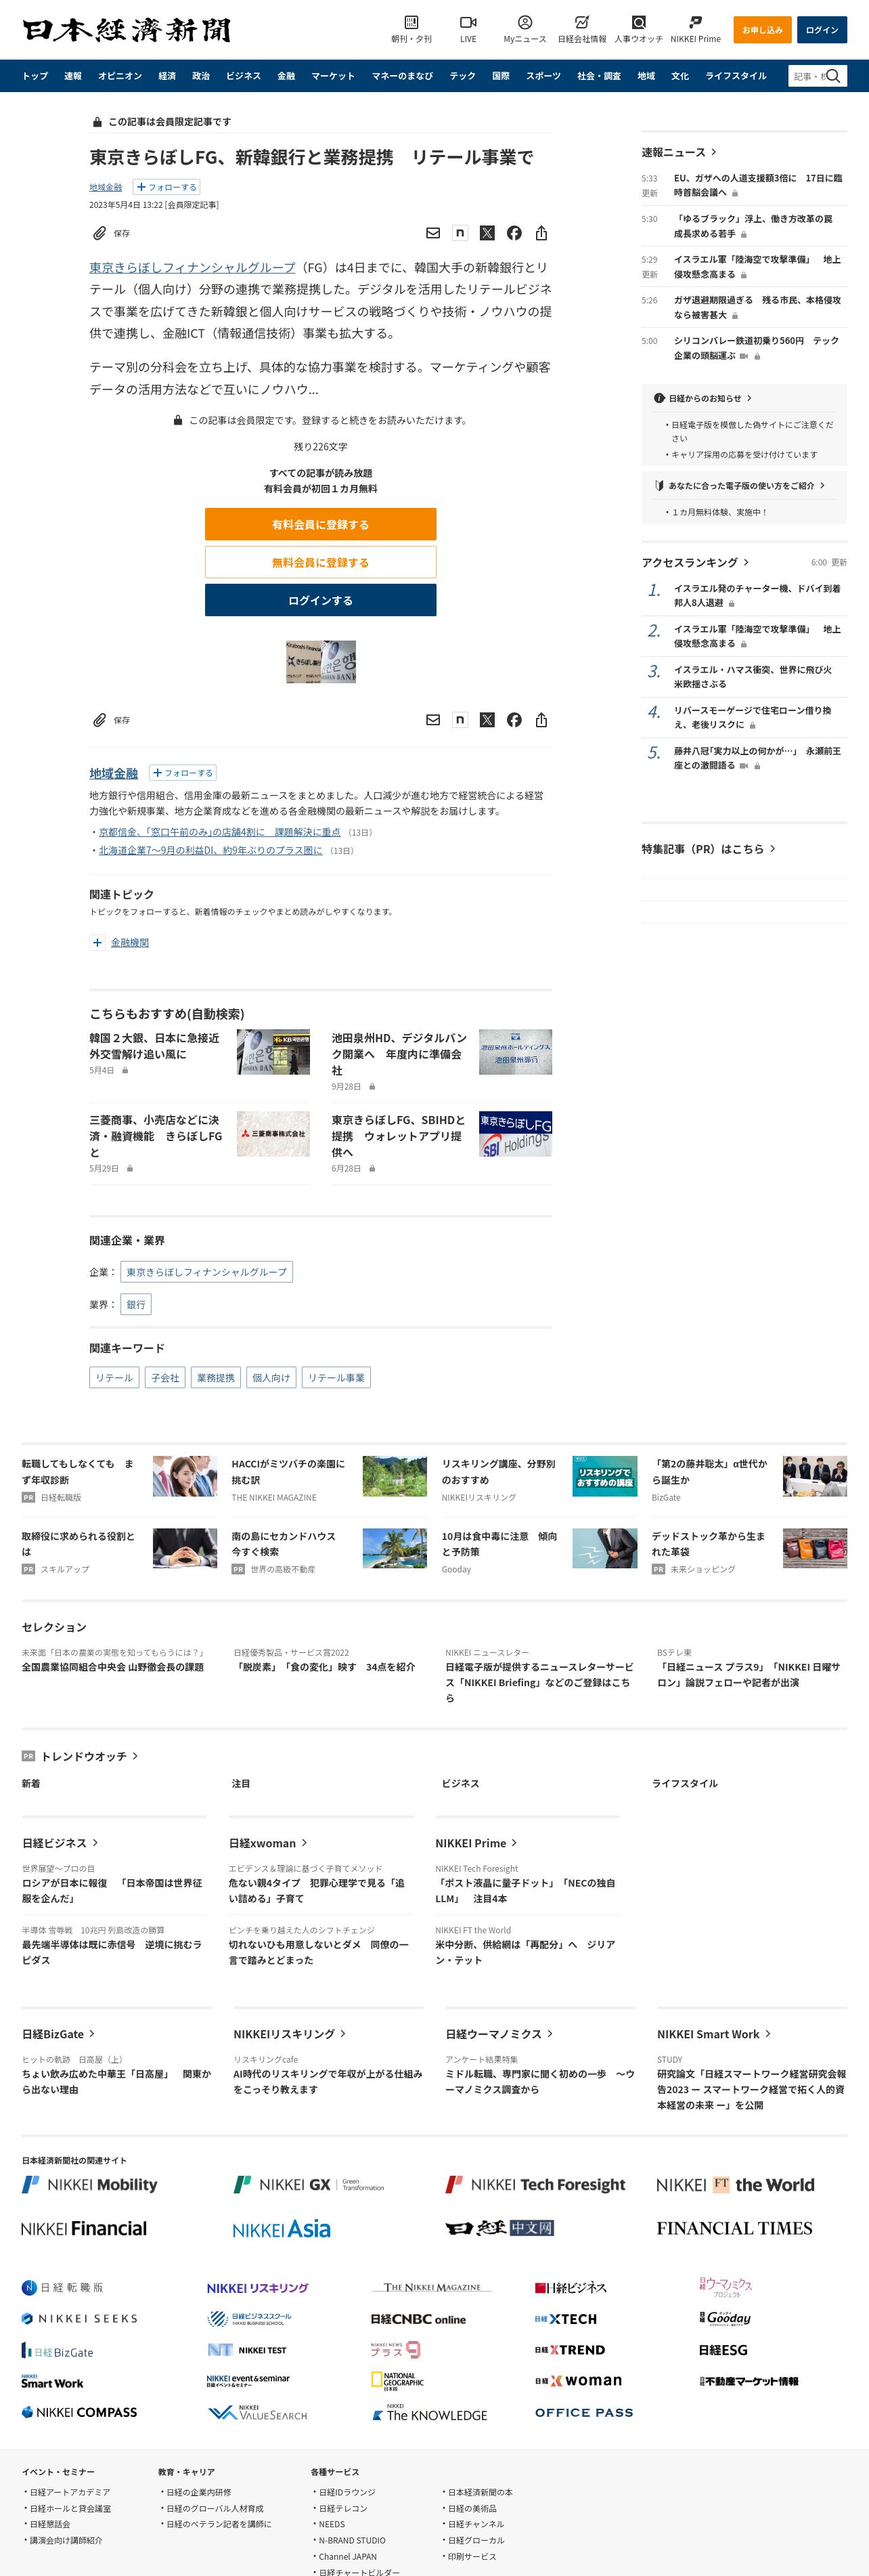The height and width of the screenshot is (2576, 869).
Task: Expand the 日経xwoman section chevron
Action: point(304,1842)
